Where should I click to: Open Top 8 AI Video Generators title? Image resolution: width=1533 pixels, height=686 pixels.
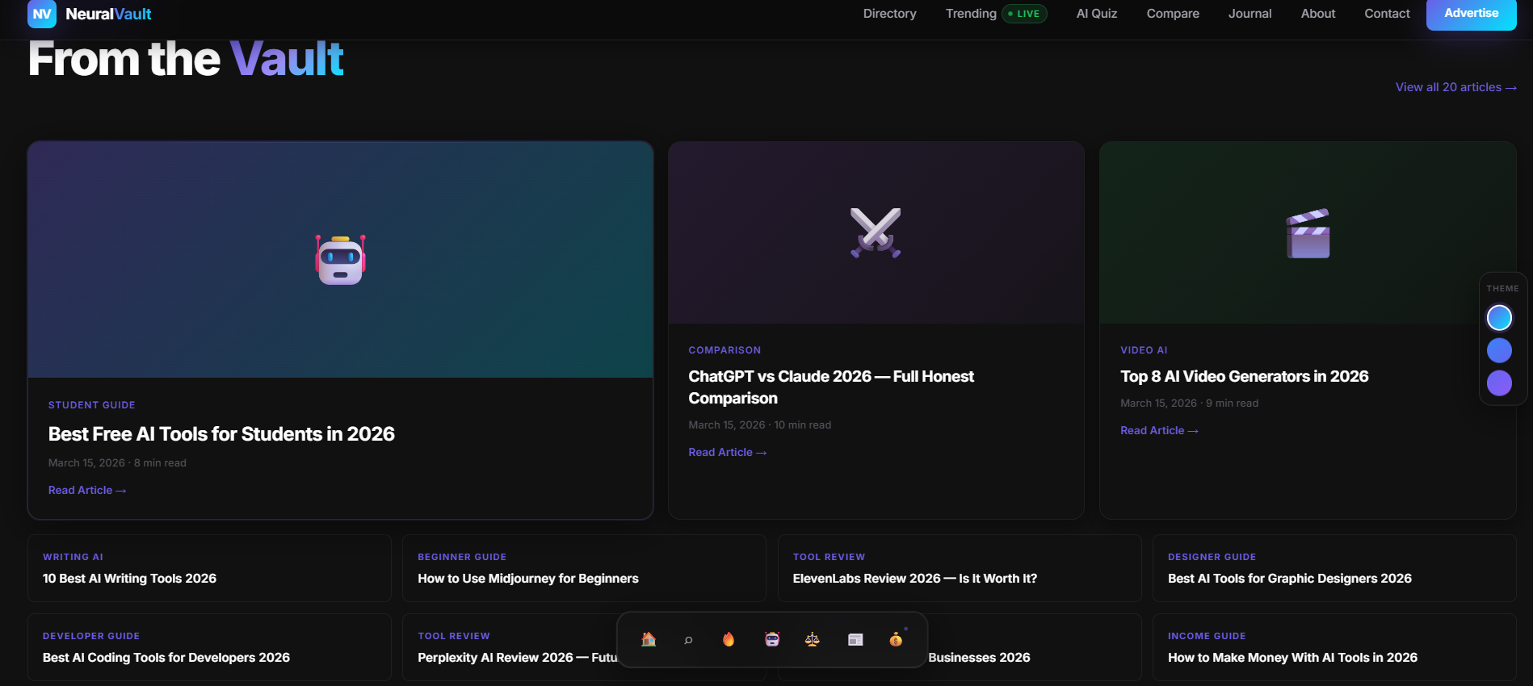(x=1244, y=376)
